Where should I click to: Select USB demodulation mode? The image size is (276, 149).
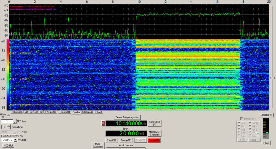250,129
